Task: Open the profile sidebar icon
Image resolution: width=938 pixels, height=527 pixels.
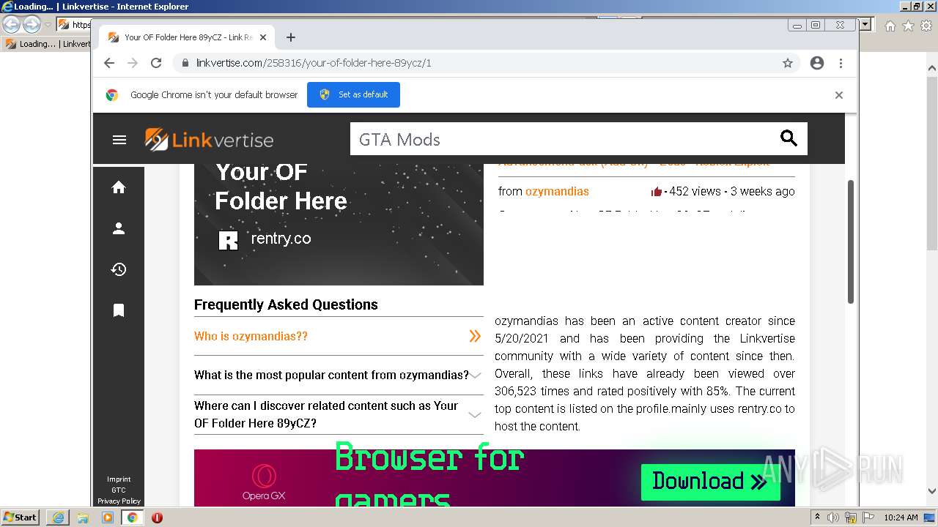Action: coord(119,228)
